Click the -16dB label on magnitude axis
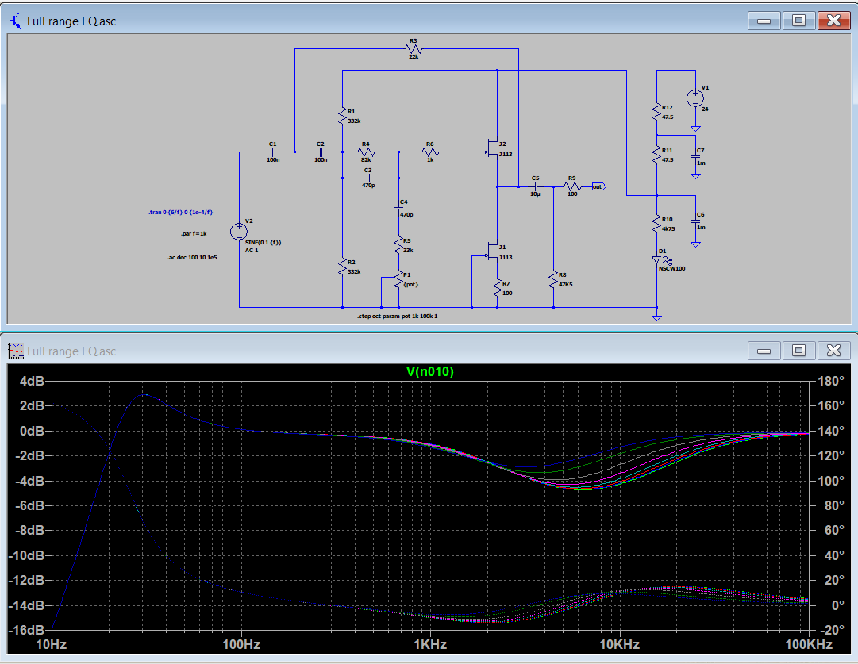858x664 pixels. point(26,630)
